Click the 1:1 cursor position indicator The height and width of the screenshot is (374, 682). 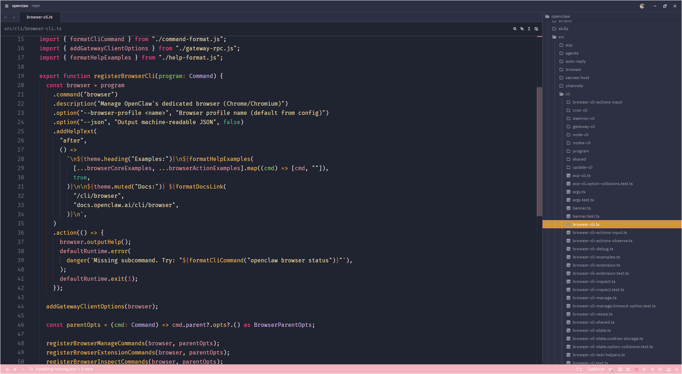click(579, 369)
